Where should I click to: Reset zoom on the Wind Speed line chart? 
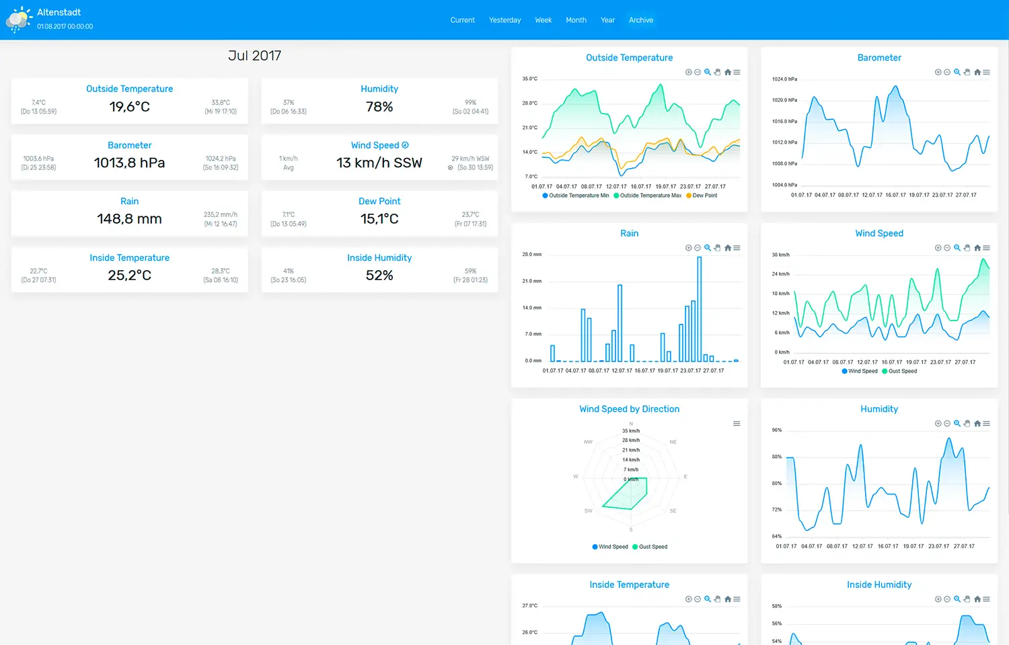977,248
